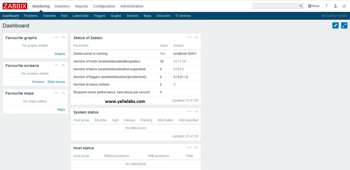
Task: Collapse the Status of Zabbix widget
Action: (x=196, y=37)
